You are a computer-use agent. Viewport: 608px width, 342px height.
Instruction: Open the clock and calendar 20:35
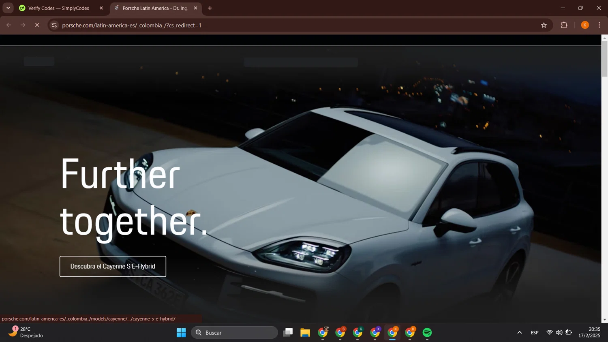pyautogui.click(x=589, y=332)
